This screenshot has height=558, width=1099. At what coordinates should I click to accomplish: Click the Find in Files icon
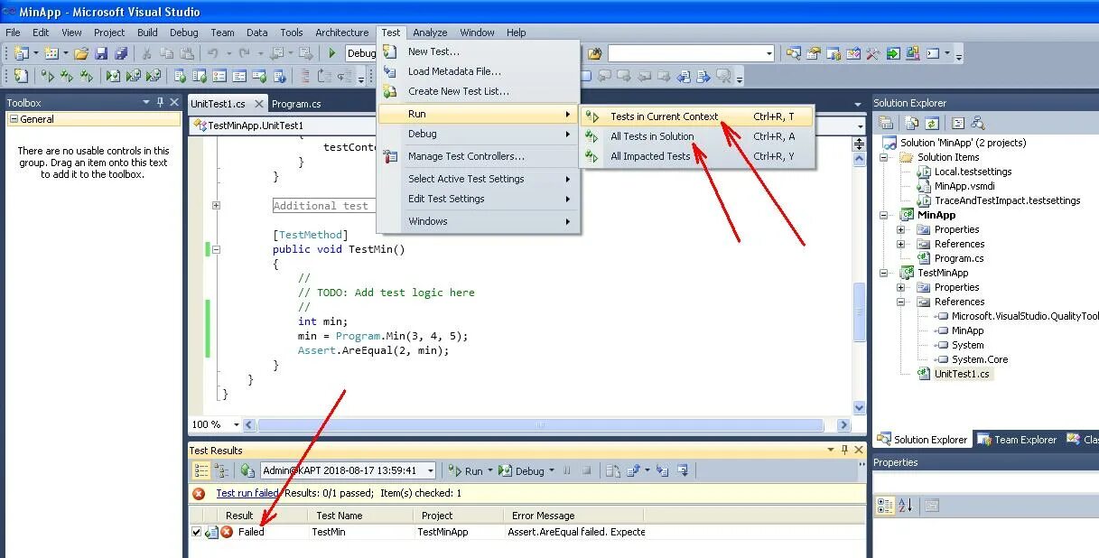pyautogui.click(x=595, y=53)
